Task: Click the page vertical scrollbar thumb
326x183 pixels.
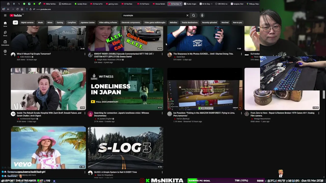Action: [x=324, y=94]
